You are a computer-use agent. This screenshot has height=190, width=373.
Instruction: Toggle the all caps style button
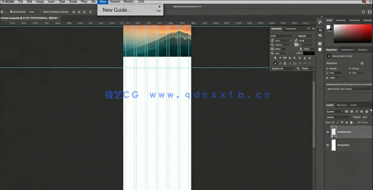point(285,58)
